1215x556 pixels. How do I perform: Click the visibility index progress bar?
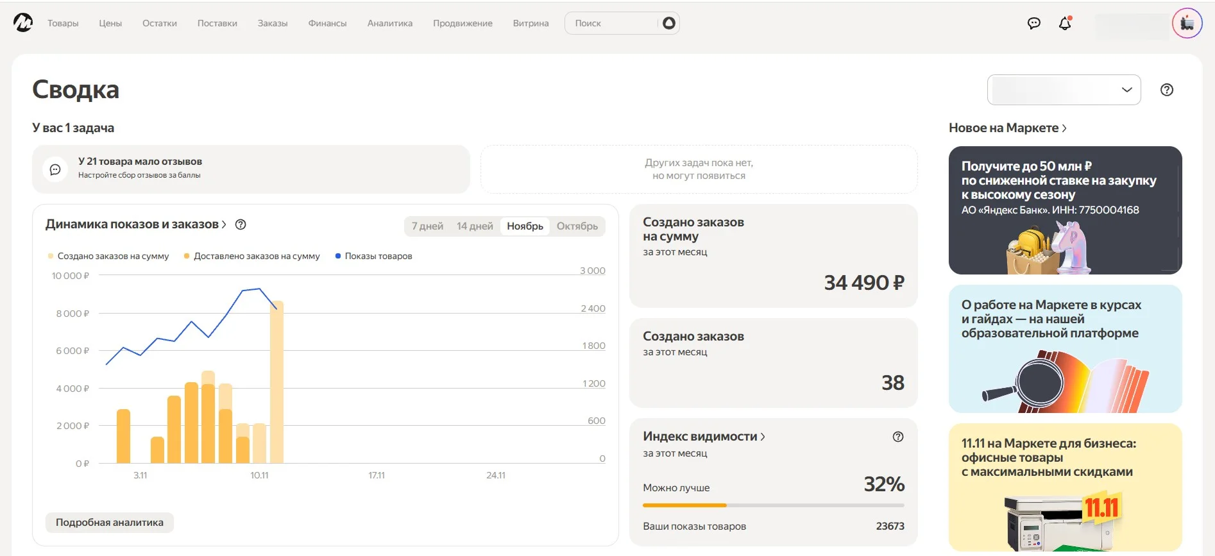773,505
